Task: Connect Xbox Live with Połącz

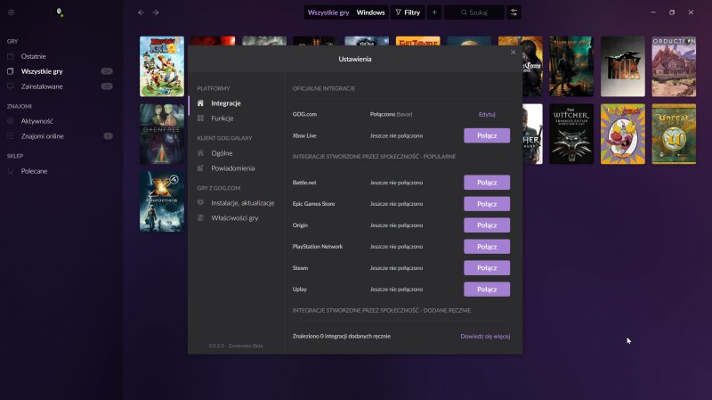Action: pyautogui.click(x=487, y=135)
